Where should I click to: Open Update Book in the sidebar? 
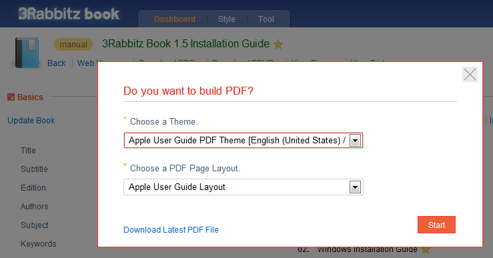coord(31,121)
